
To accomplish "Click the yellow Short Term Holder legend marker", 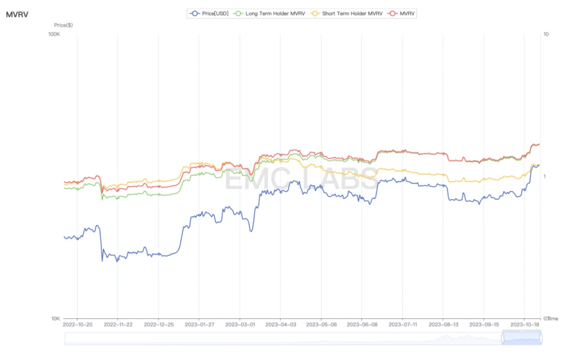I will (x=315, y=14).
